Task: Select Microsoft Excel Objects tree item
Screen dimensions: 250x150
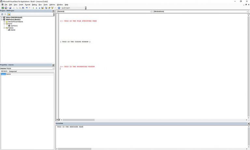Action: pyautogui.click(x=16, y=22)
